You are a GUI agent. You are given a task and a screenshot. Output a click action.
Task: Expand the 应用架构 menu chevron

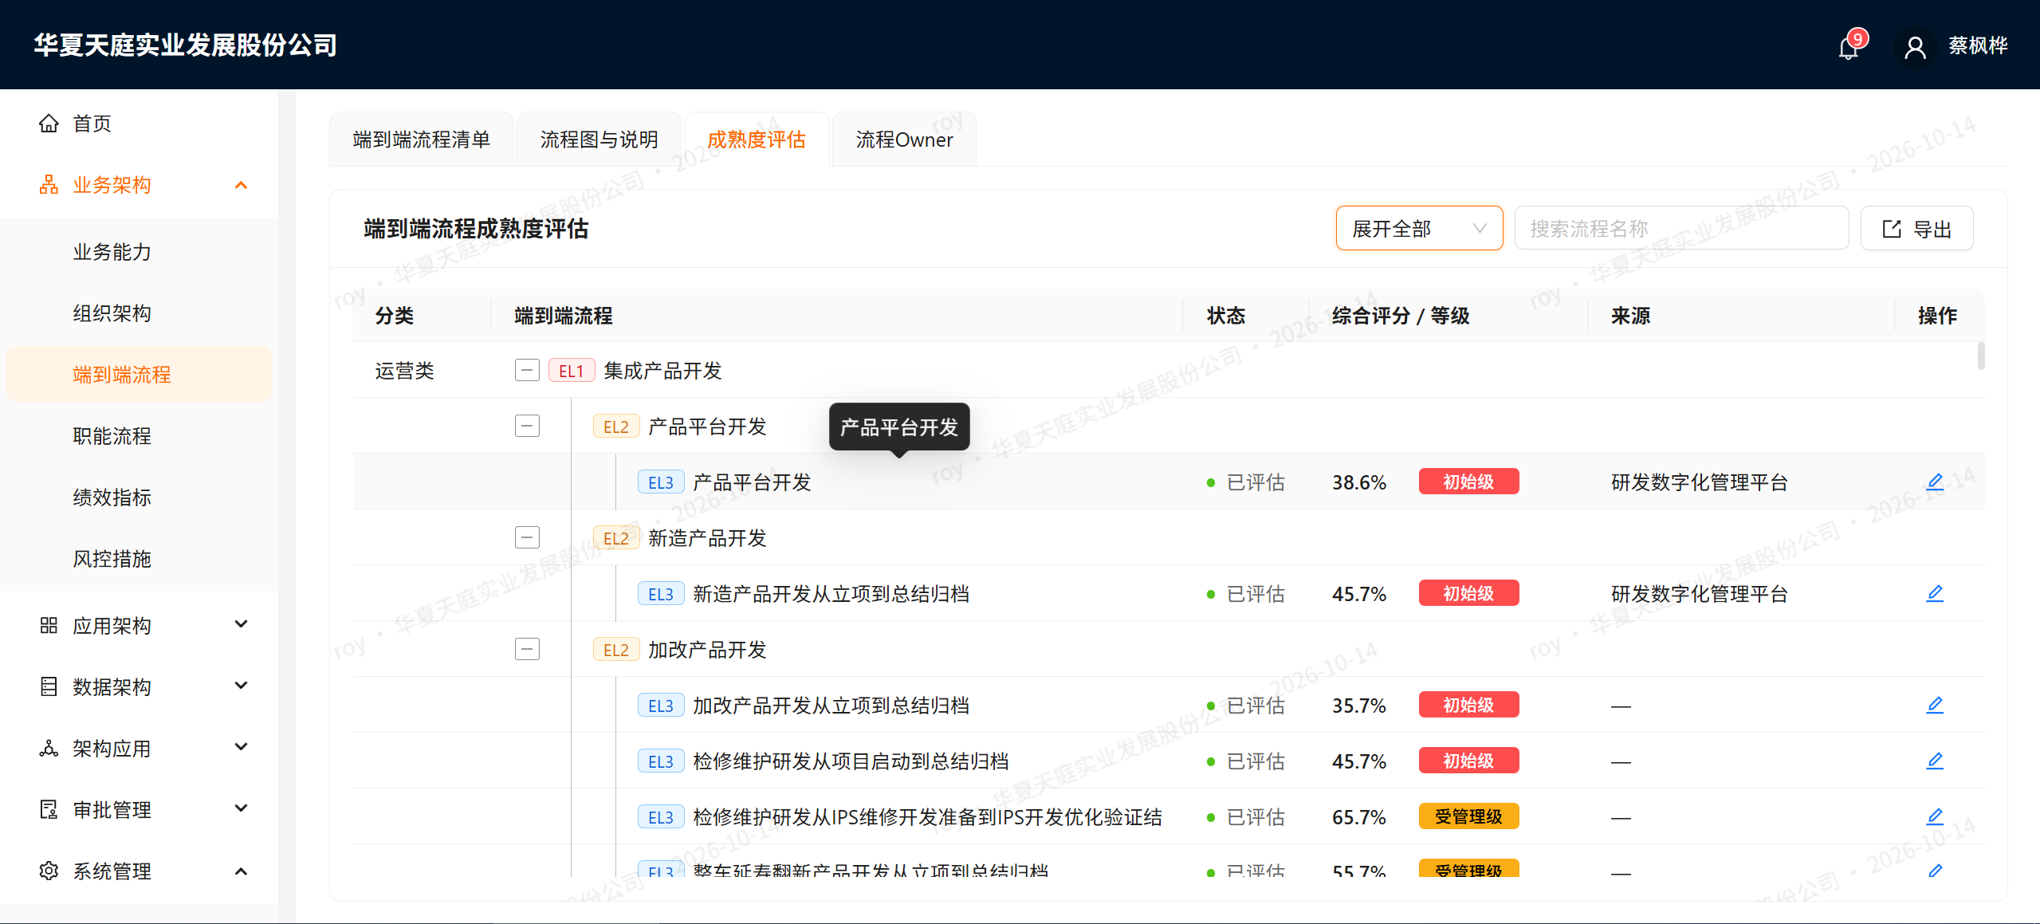coord(242,624)
